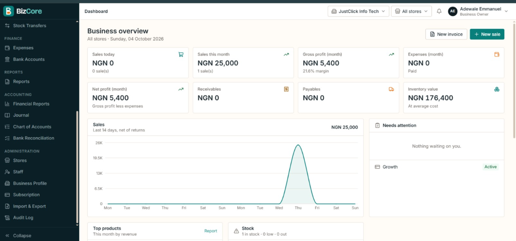The width and height of the screenshot is (516, 241).
Task: Click the main page vertical scrollbar
Action: (514, 81)
